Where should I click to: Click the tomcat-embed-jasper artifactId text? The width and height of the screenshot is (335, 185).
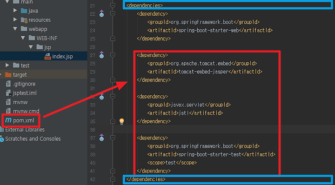point(203,72)
